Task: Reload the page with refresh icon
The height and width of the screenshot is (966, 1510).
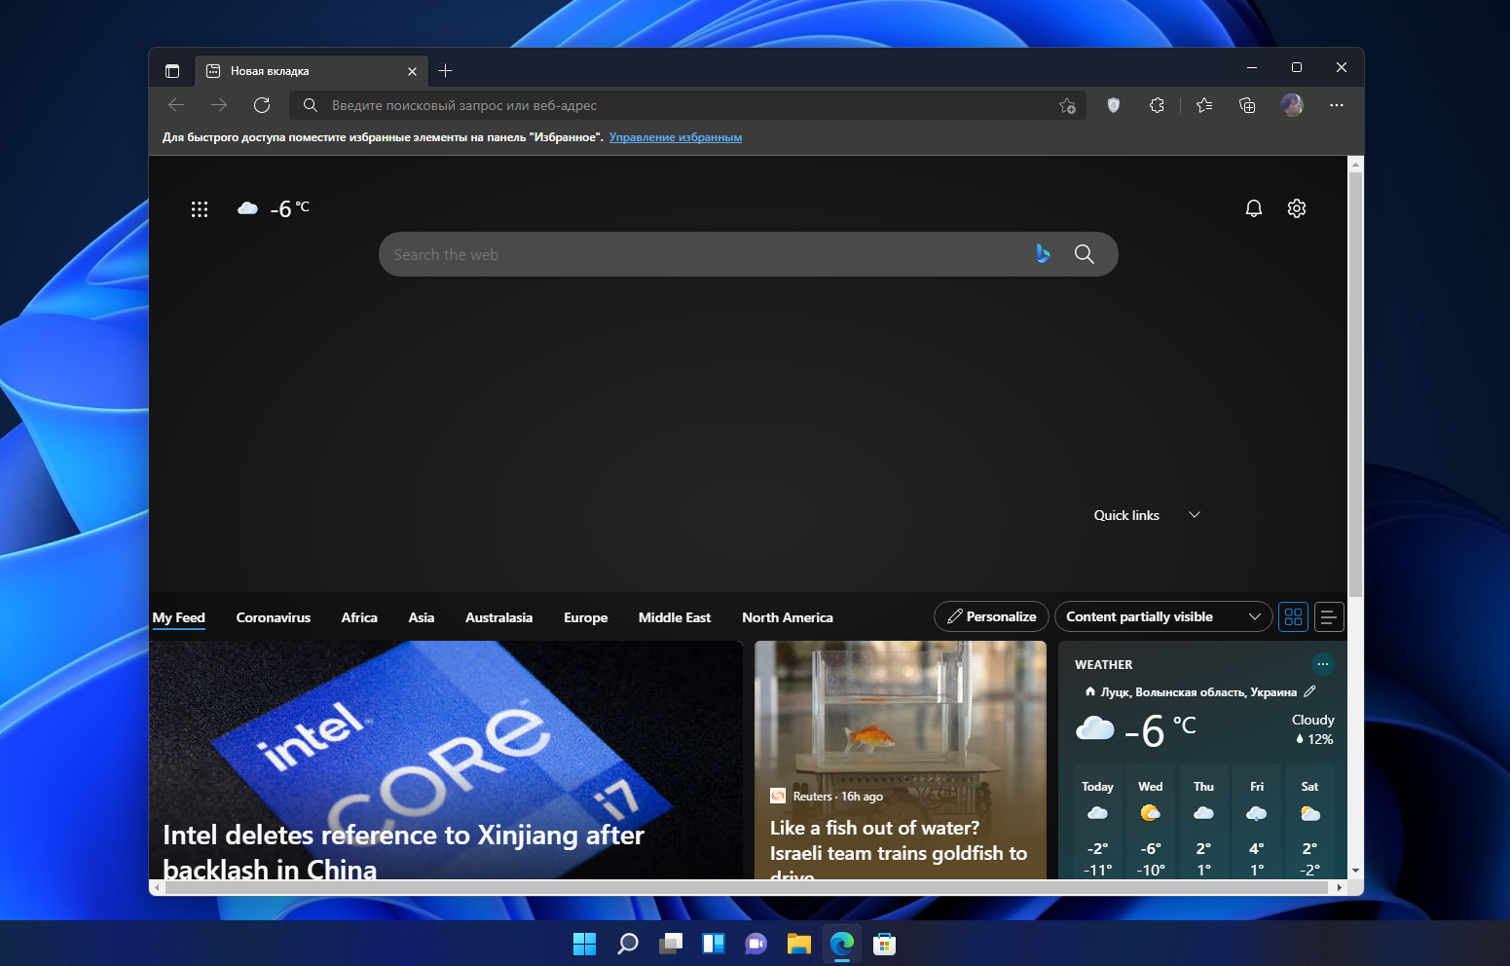Action: [262, 105]
